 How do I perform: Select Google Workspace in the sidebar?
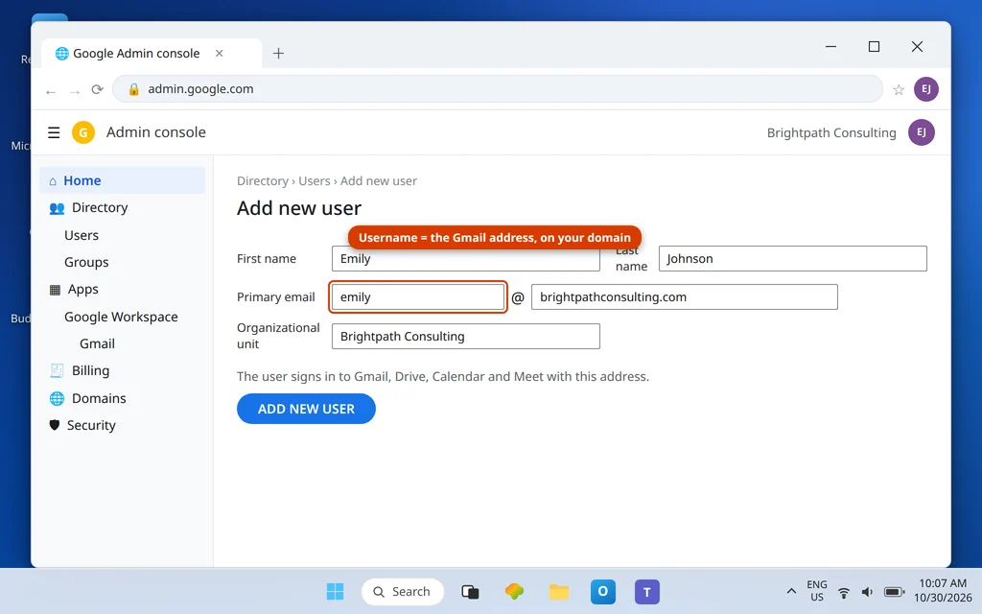click(122, 317)
